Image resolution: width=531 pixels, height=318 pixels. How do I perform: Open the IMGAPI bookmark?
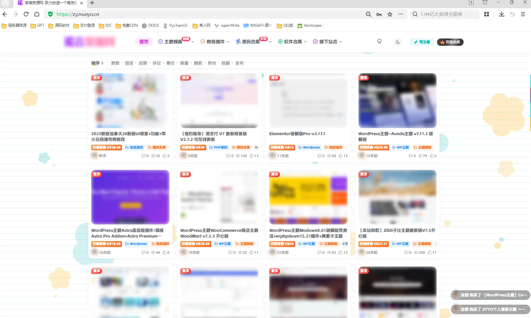[258, 25]
